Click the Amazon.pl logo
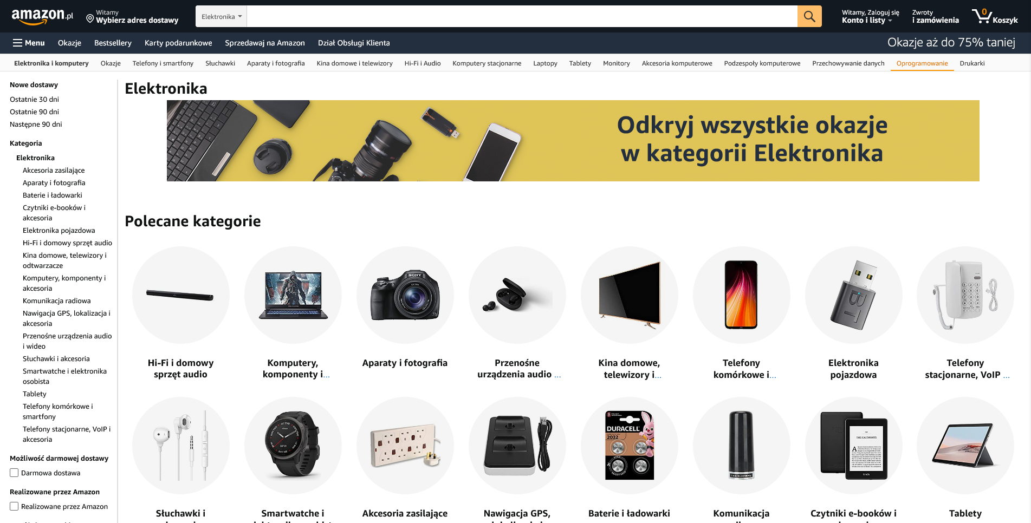 pos(42,16)
